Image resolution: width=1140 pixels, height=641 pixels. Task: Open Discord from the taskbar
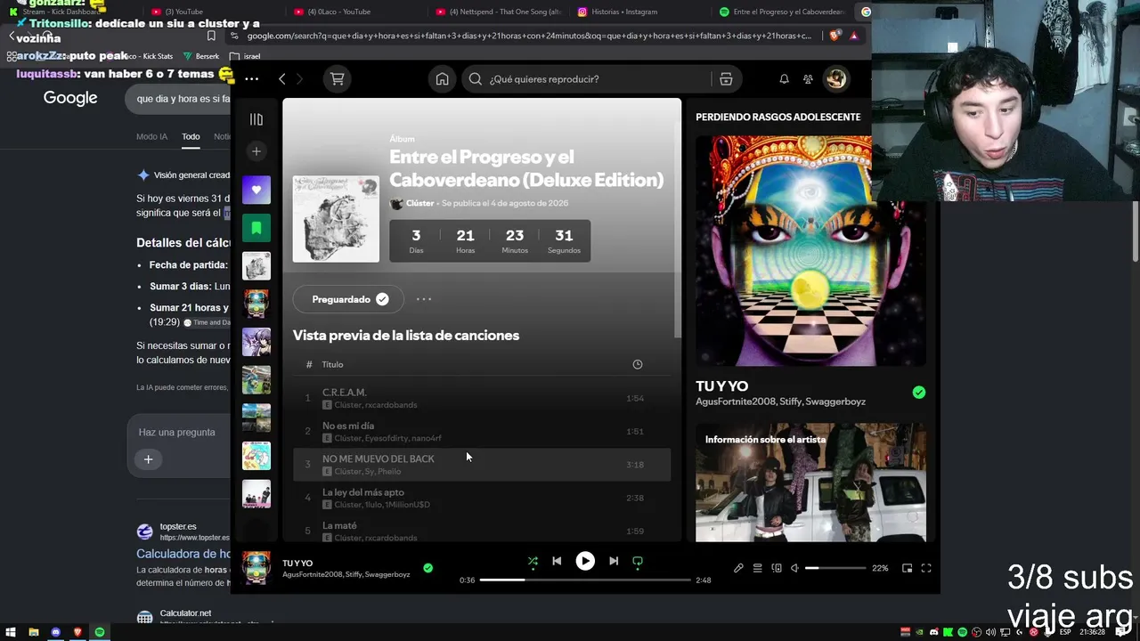point(55,632)
